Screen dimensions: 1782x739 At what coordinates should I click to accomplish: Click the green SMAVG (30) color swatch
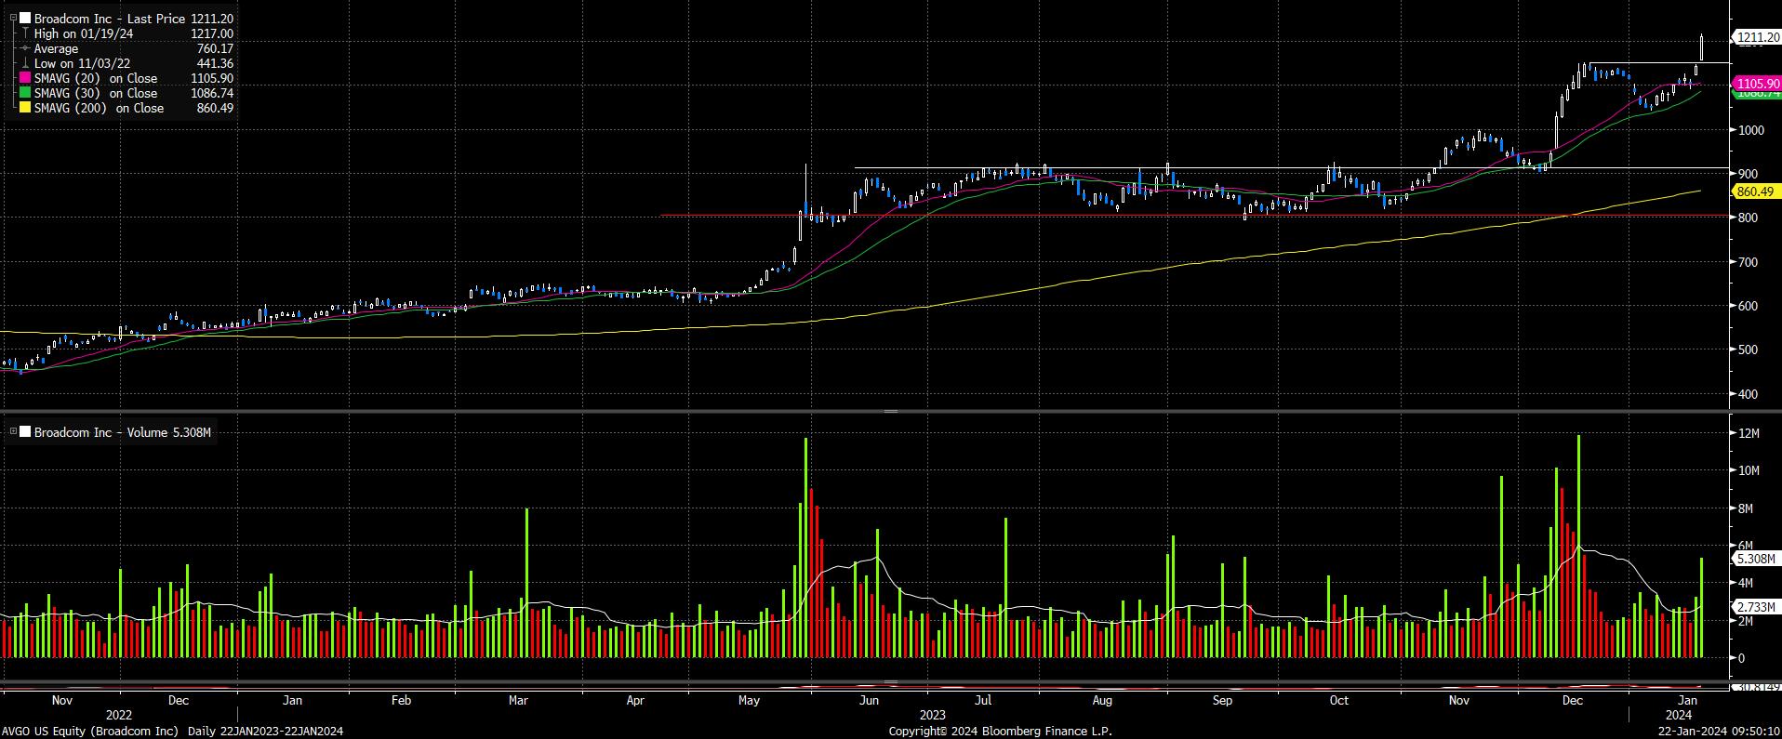[x=25, y=93]
